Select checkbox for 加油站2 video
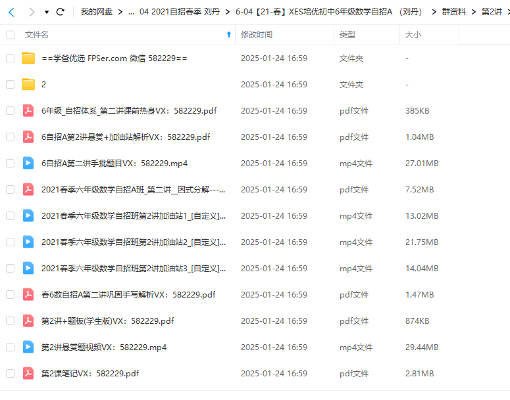Viewport: 510px width, 400px height. (x=11, y=242)
